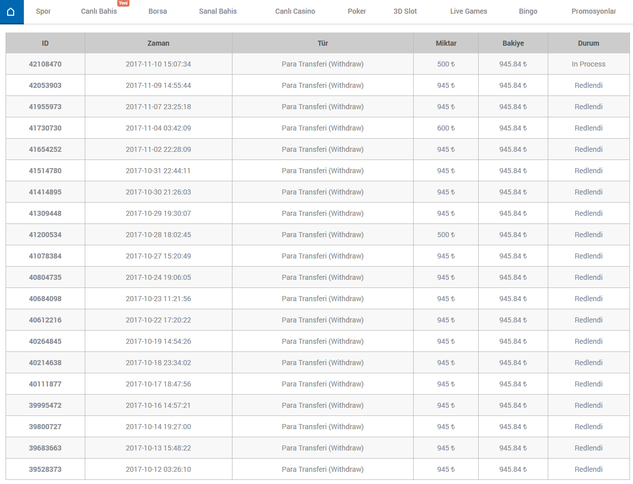Select transaction ID 39995472
Image resolution: width=633 pixels, height=484 pixels.
tap(45, 405)
